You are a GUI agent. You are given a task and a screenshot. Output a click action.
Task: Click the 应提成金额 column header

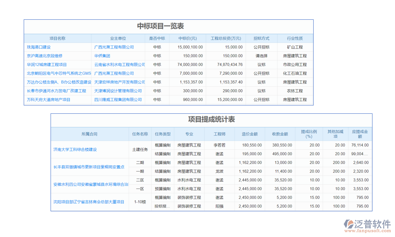(x=360, y=134)
